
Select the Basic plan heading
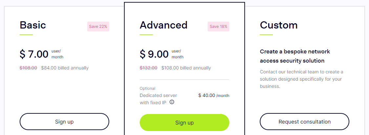coord(33,25)
